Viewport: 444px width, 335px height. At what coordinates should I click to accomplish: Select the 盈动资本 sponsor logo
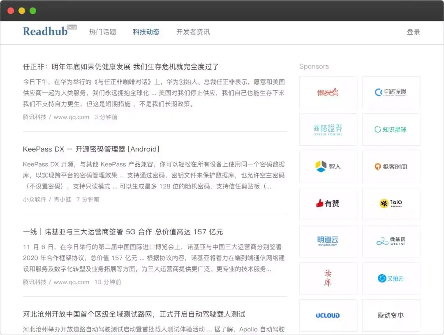391,315
